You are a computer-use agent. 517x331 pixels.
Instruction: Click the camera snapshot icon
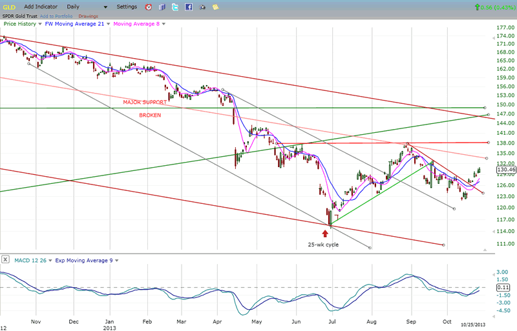[x=202, y=6]
